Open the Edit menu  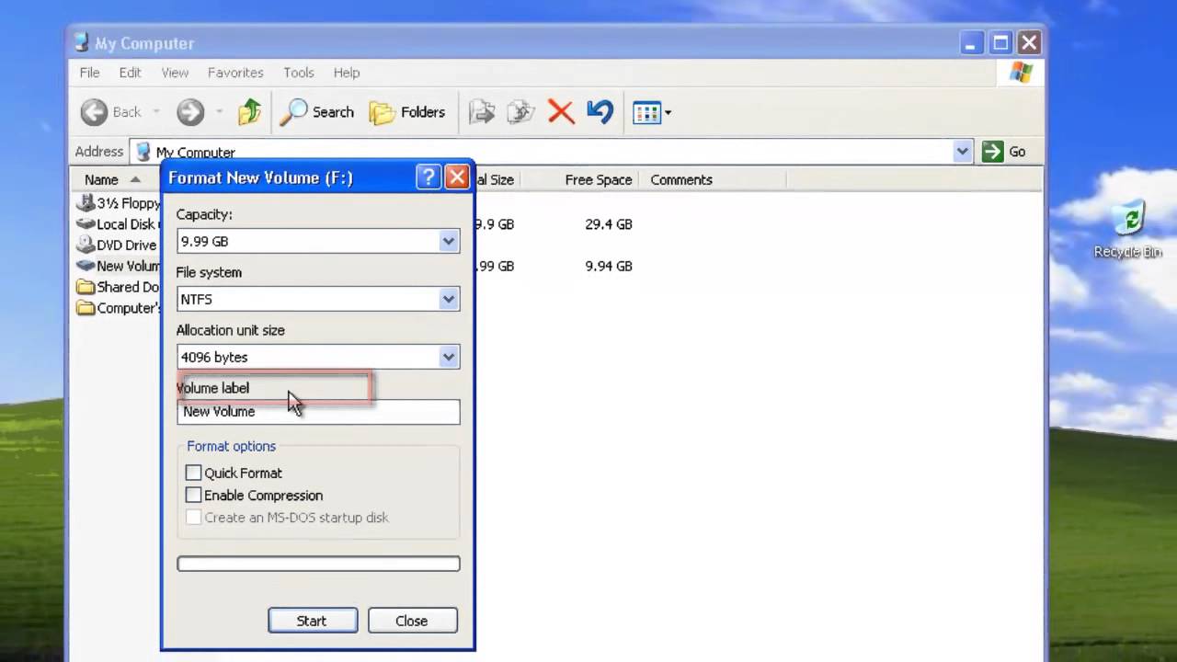[x=130, y=73]
